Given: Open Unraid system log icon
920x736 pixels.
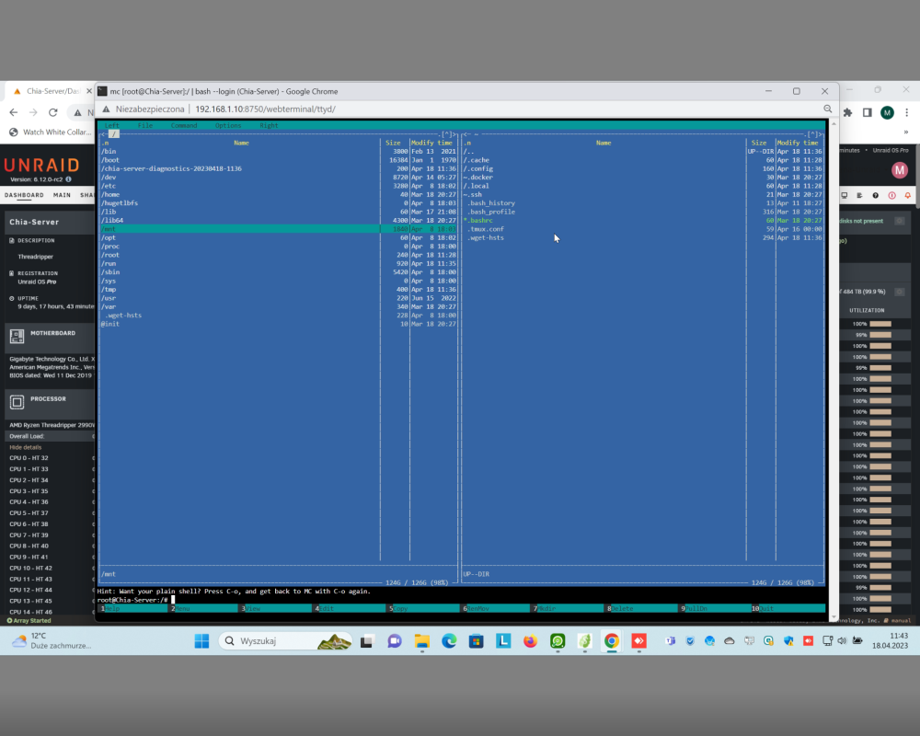Looking at the screenshot, I should pos(859,195).
